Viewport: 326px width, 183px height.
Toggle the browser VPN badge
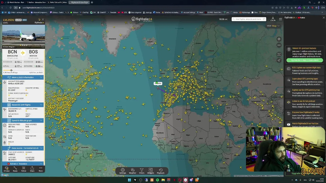pos(16,8)
